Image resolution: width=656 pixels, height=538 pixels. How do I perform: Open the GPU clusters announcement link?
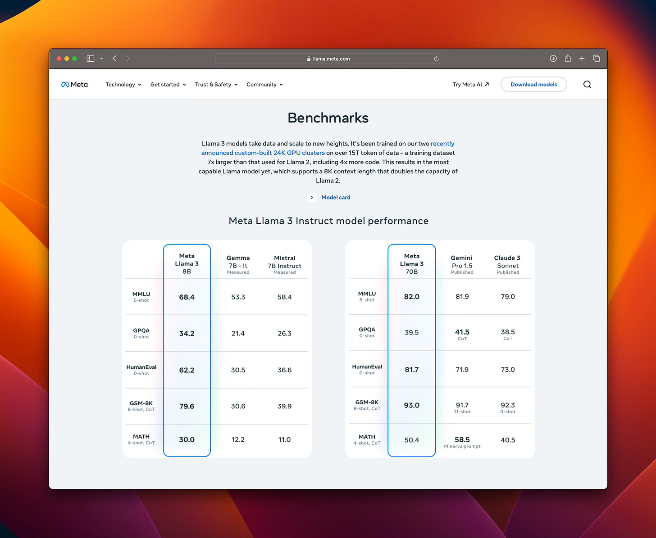[x=263, y=153]
